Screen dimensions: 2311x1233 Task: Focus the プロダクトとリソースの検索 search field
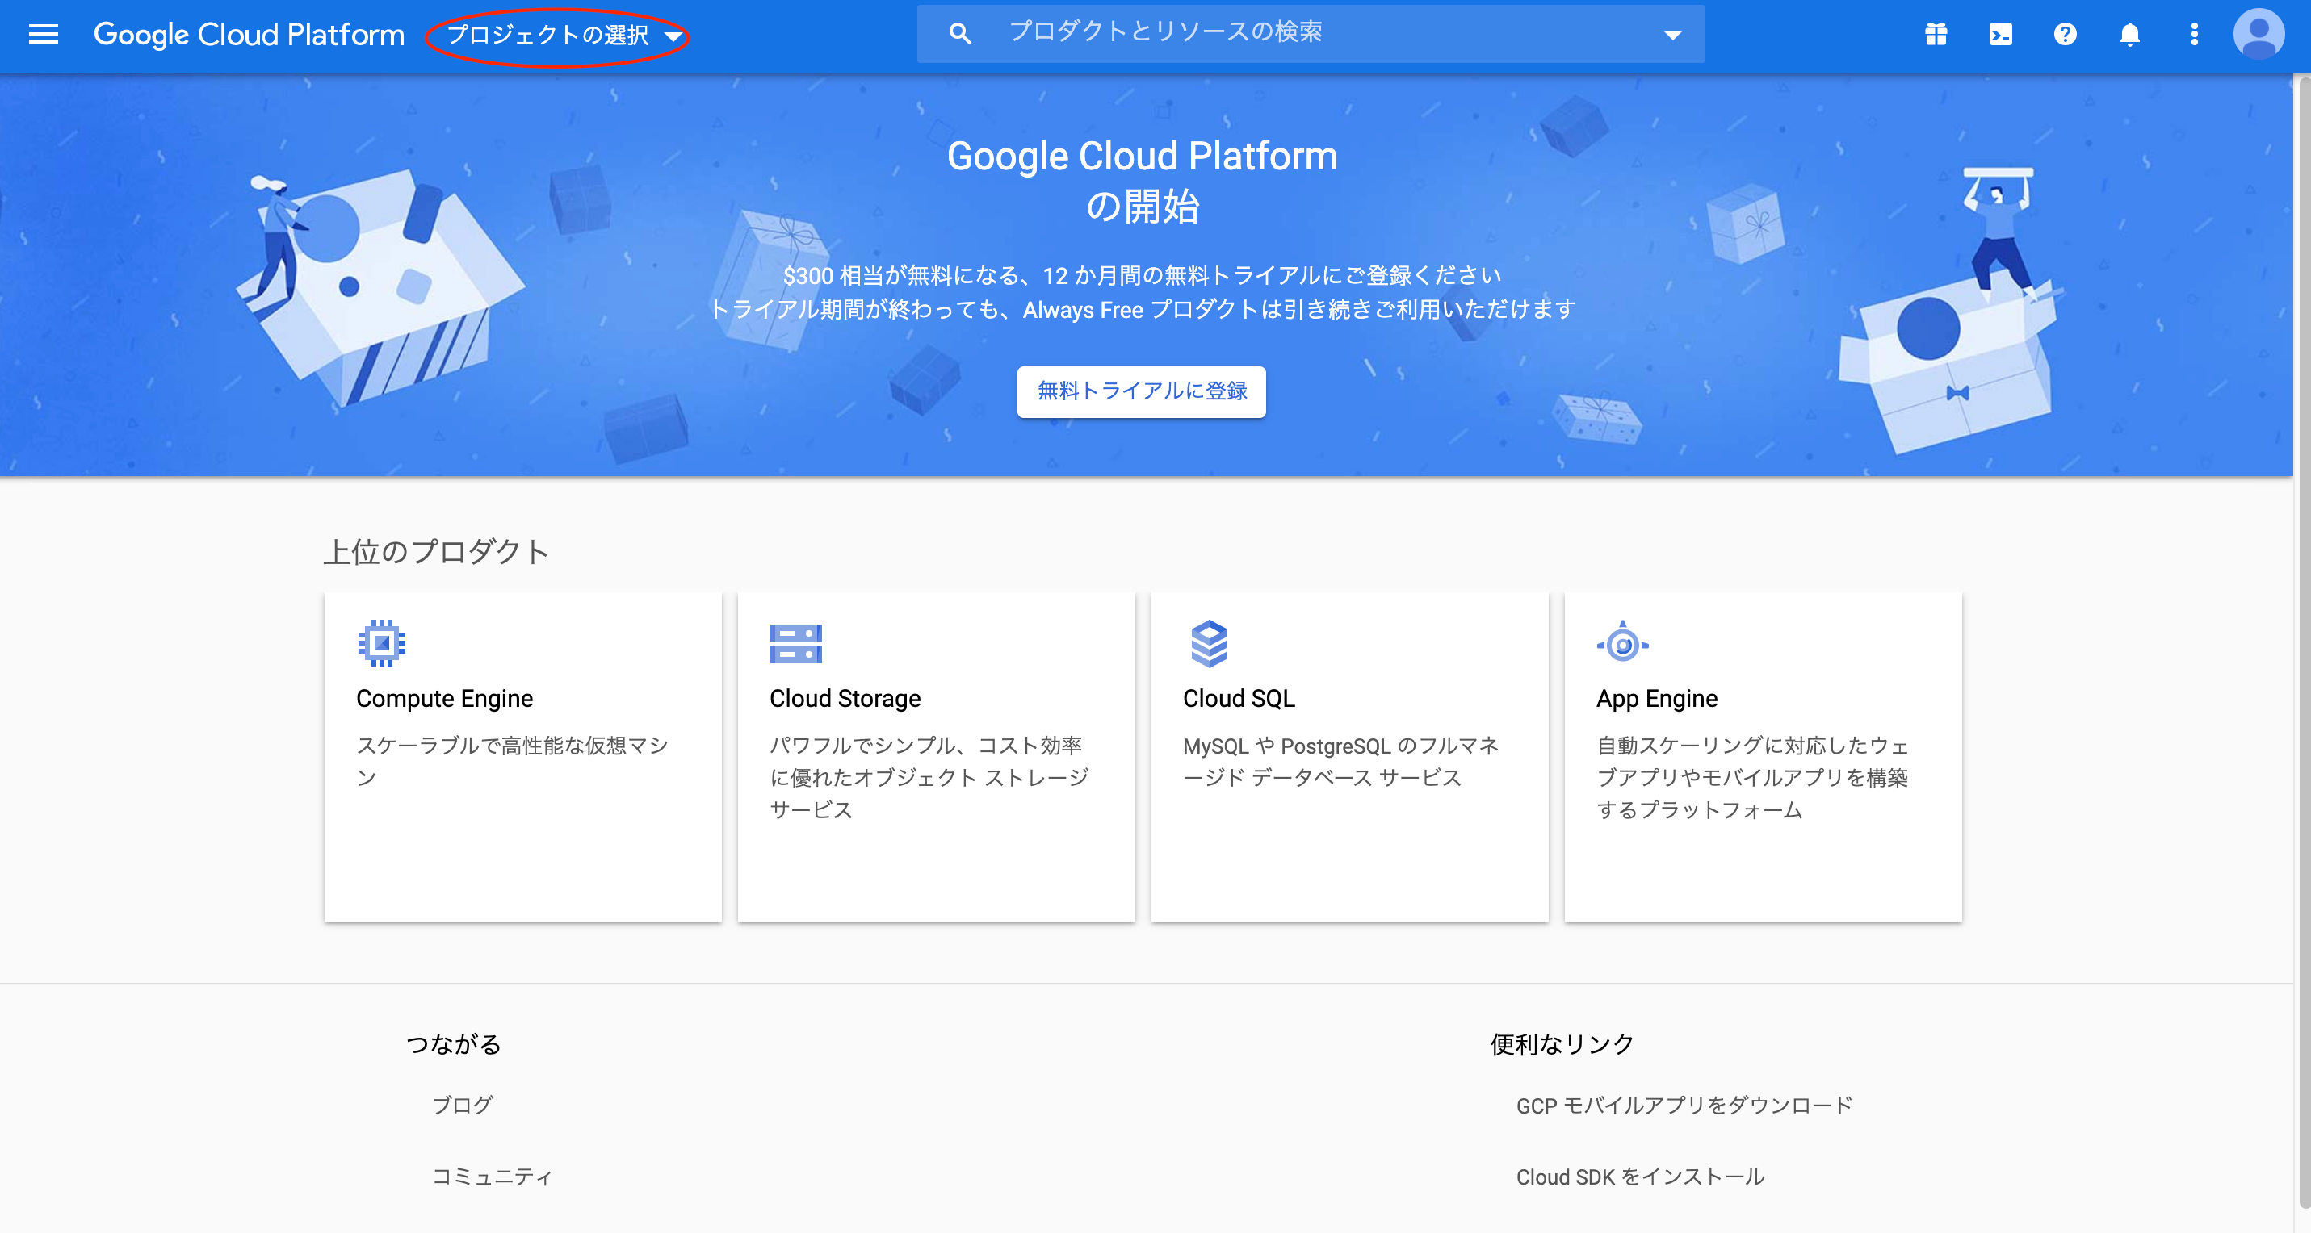coord(1301,33)
